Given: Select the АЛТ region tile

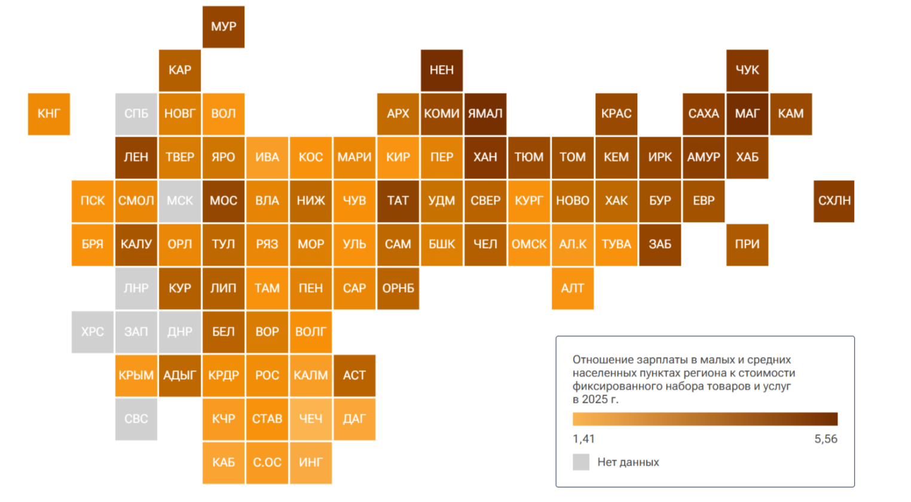Looking at the screenshot, I should 573,288.
